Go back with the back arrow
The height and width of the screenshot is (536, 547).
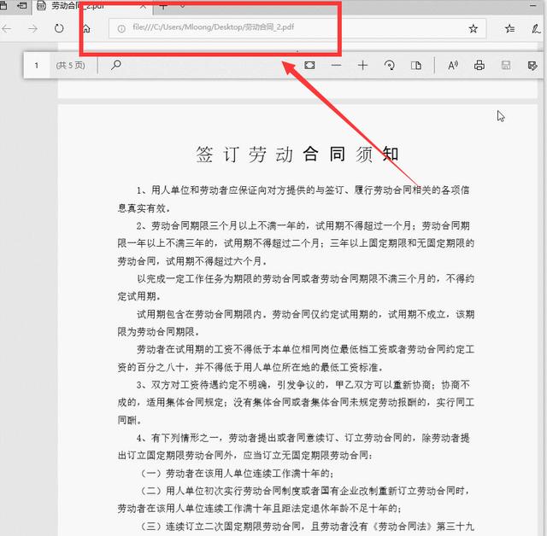(x=7, y=28)
